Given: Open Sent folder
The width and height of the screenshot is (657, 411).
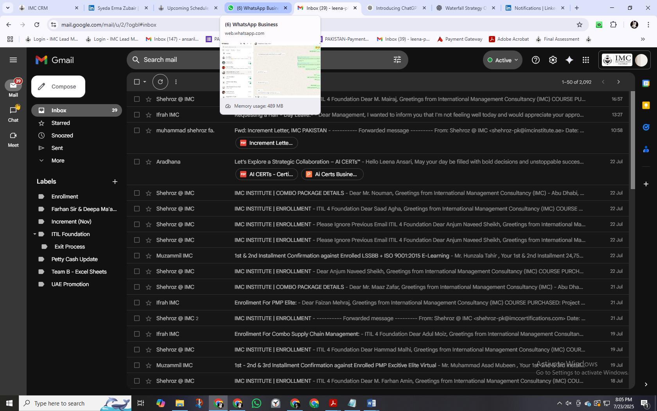Looking at the screenshot, I should point(57,148).
